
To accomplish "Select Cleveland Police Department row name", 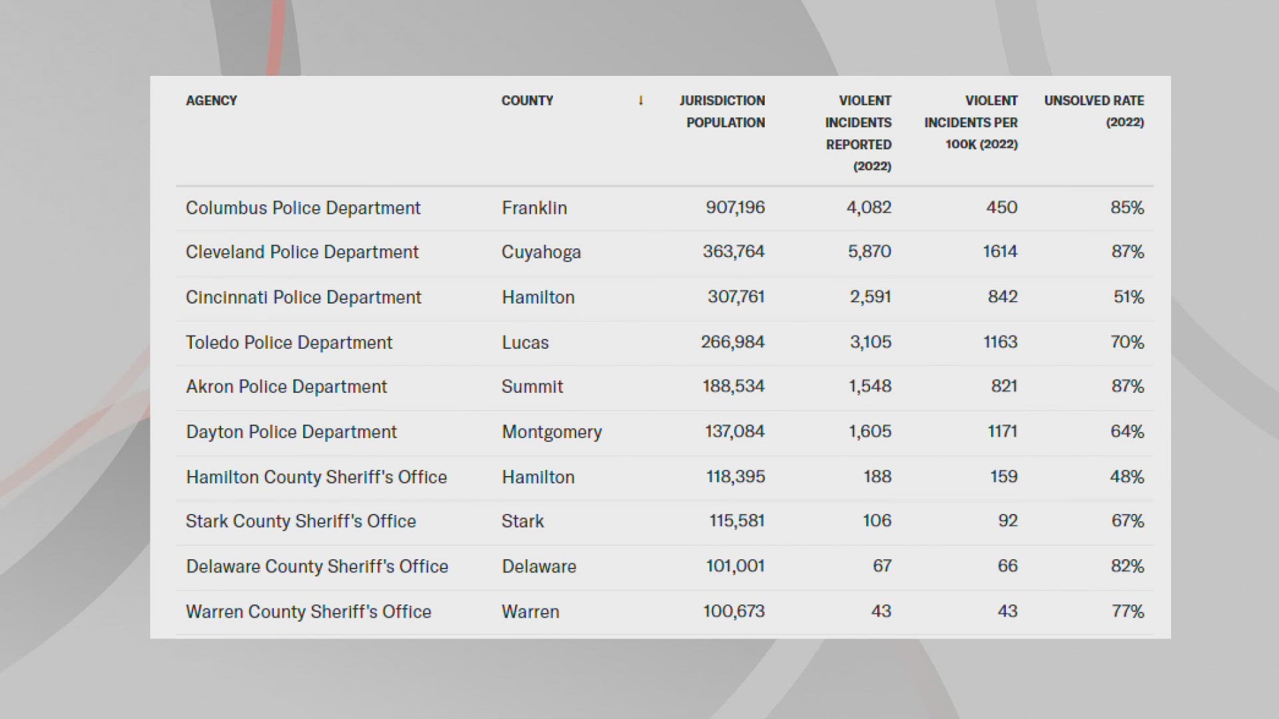I will [x=302, y=252].
